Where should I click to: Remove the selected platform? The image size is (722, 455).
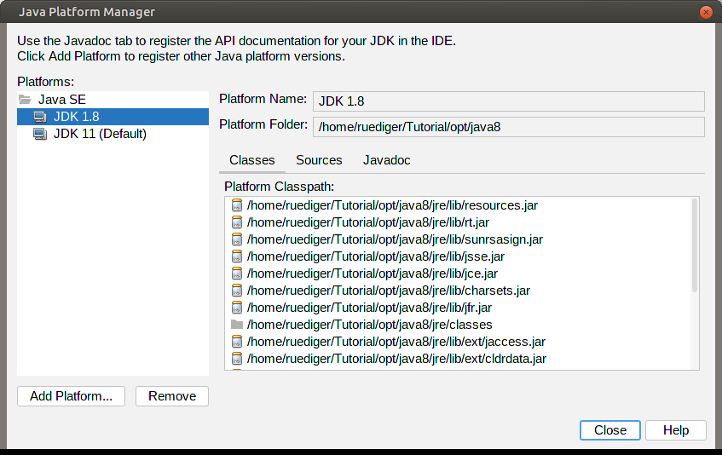[172, 396]
